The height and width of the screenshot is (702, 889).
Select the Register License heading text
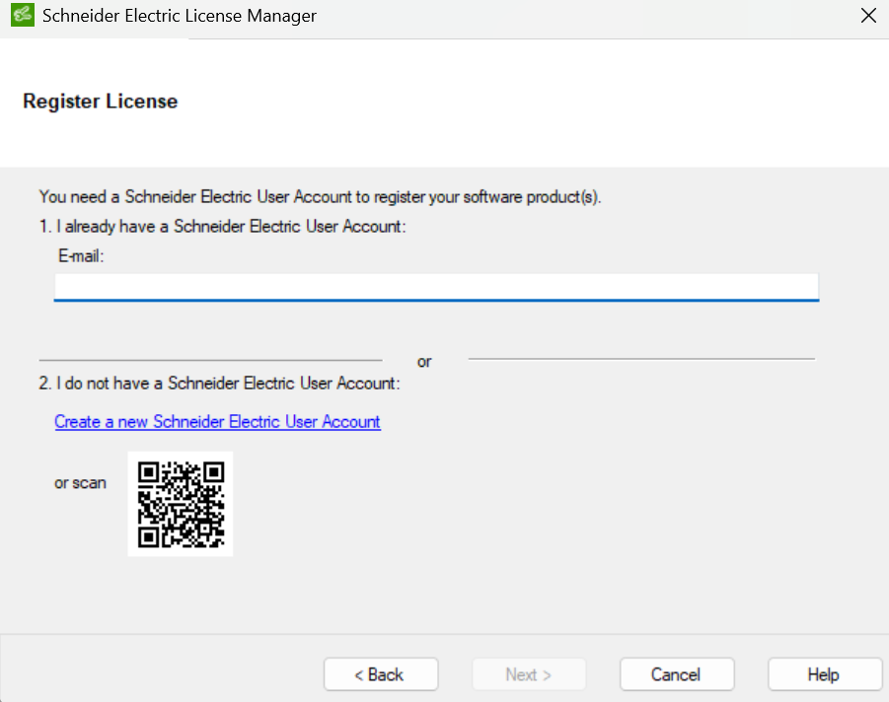pos(101,102)
